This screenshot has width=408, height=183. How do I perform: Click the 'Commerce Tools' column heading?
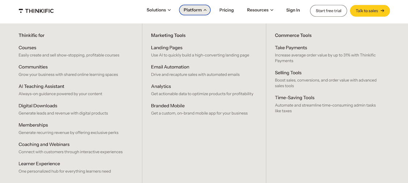293,35
